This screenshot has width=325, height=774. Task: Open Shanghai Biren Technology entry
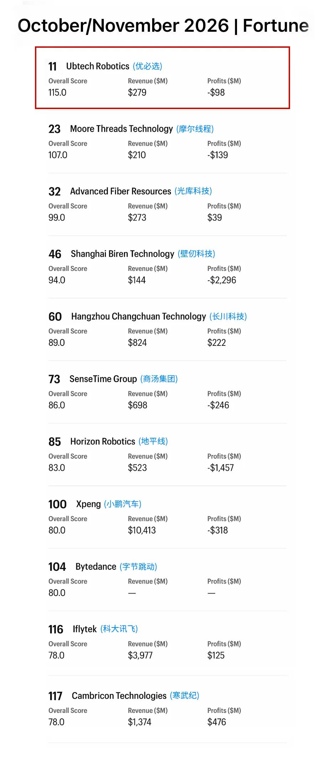(123, 254)
